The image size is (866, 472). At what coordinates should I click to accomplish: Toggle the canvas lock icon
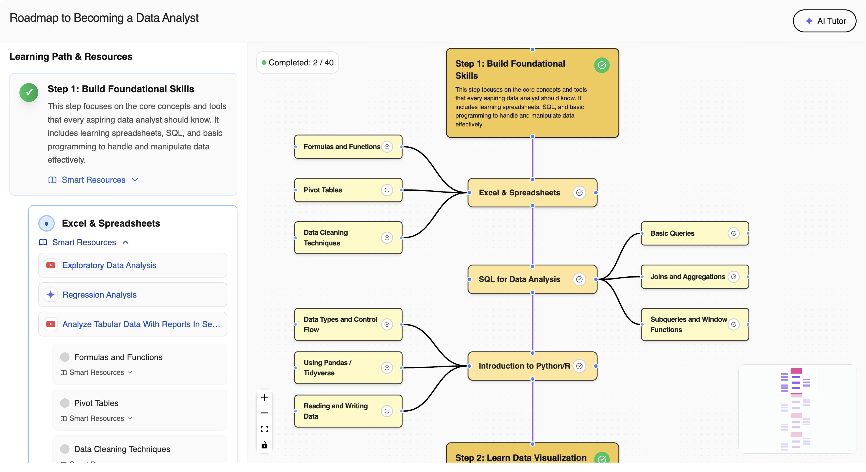tap(264, 445)
